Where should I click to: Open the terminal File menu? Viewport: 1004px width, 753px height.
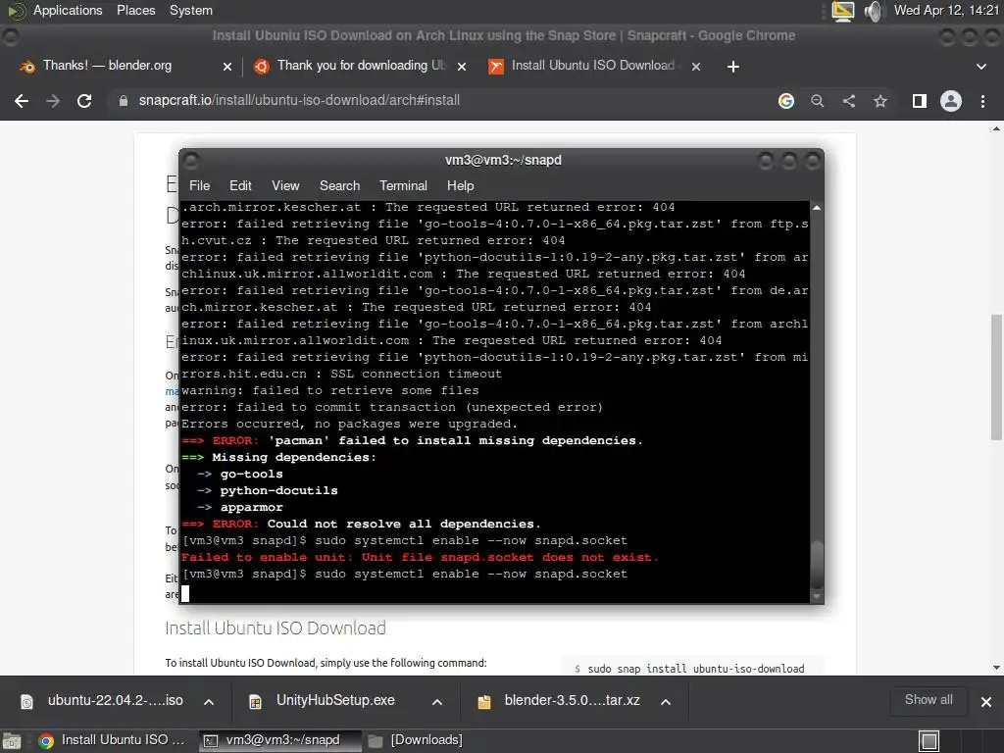click(199, 185)
